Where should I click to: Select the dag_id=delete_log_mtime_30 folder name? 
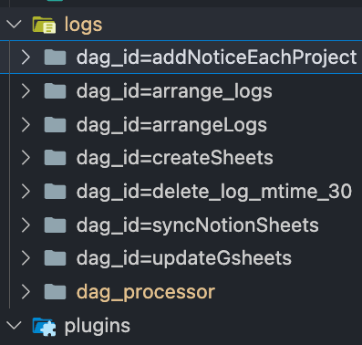[214, 192]
